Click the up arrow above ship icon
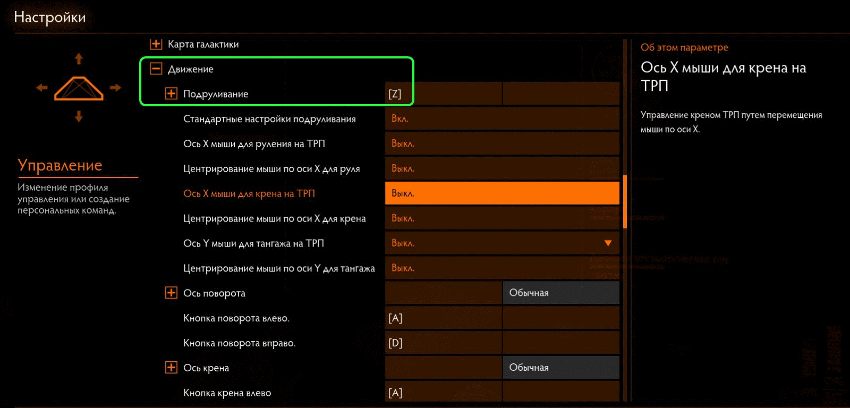The height and width of the screenshot is (408, 850). (79, 58)
